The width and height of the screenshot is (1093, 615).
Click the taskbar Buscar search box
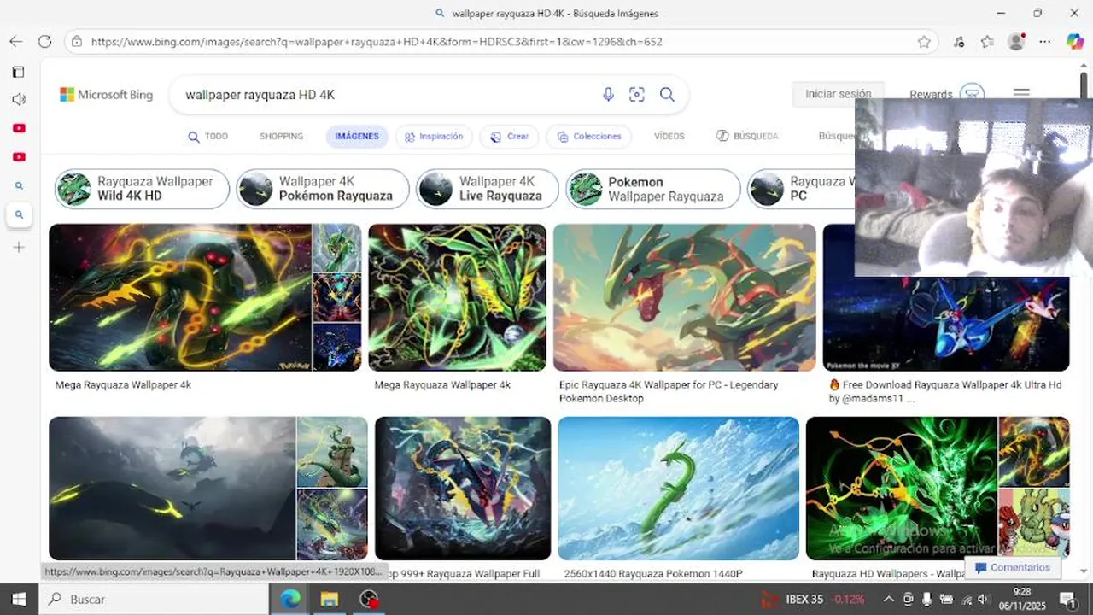(154, 599)
